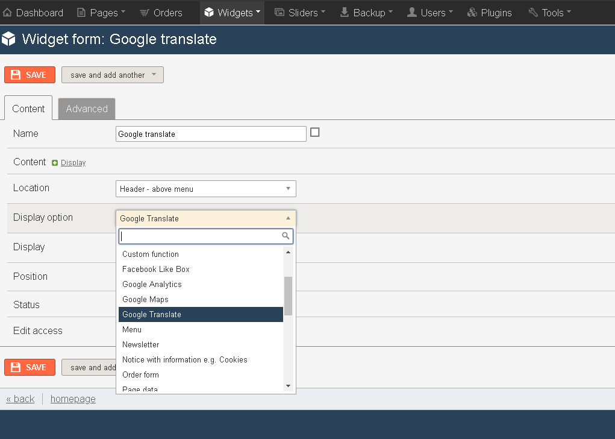This screenshot has height=439, width=615.
Task: Select Facebook Like Box option
Action: (x=201, y=269)
